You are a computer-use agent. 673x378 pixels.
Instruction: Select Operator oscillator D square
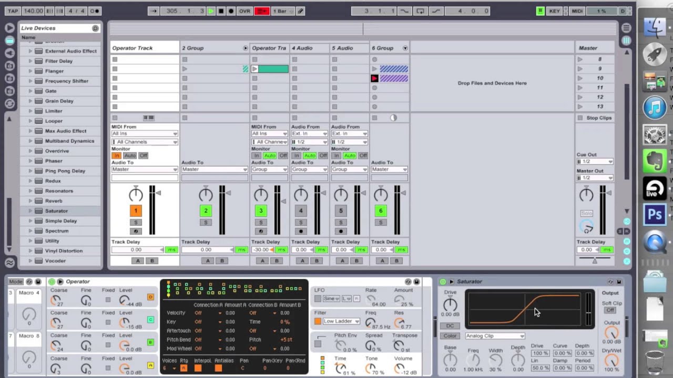pyautogui.click(x=150, y=297)
